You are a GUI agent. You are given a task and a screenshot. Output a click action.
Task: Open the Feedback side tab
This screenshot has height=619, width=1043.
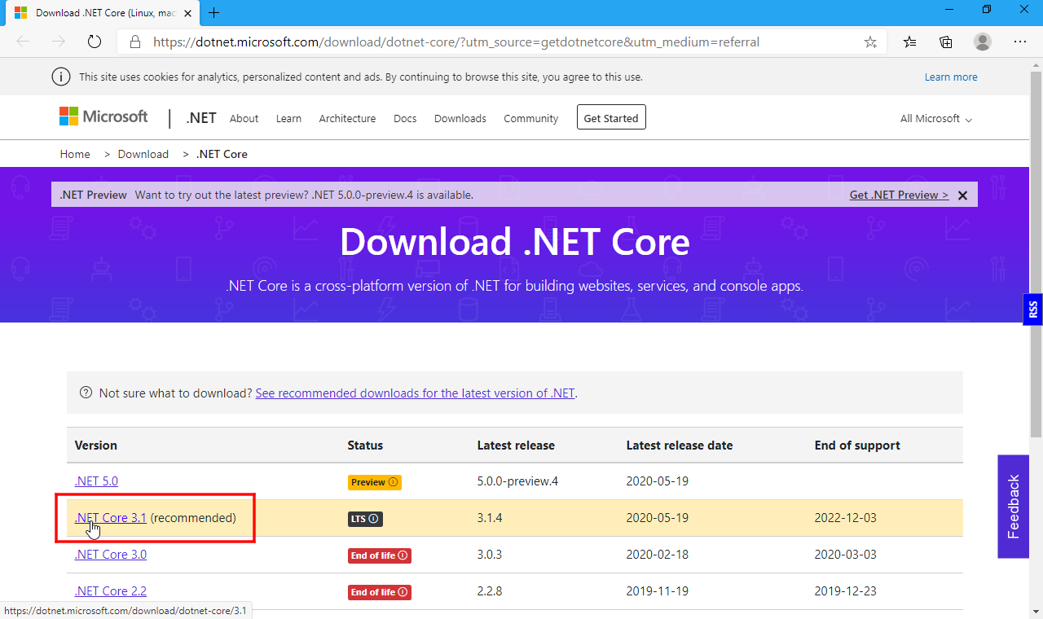[1013, 507]
